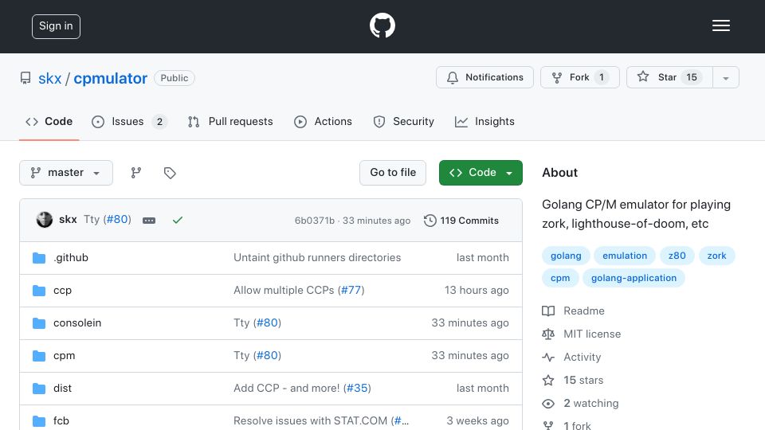Click the cpm folder icon
The height and width of the screenshot is (430, 765).
(39, 355)
